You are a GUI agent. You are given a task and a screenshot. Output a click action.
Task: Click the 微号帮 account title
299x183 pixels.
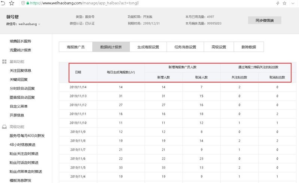click(x=12, y=17)
